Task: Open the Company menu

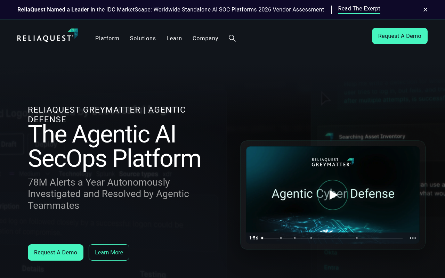Action: [x=205, y=38]
